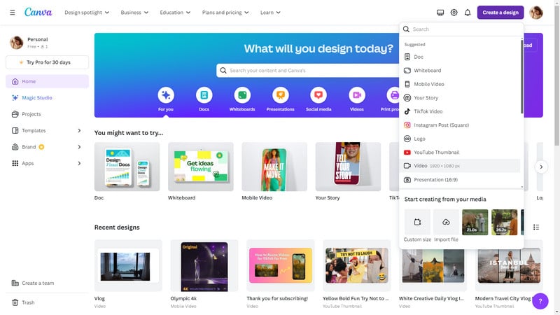Focus the design type Search field
The width and height of the screenshot is (560, 315).
461,29
